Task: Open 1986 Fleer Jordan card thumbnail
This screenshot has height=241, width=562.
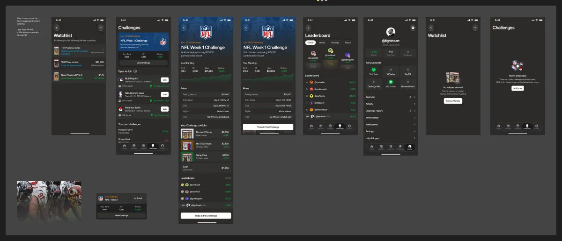Action: pos(57,64)
